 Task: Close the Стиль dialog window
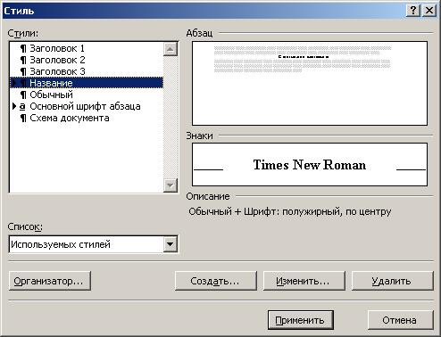pyautogui.click(x=429, y=11)
